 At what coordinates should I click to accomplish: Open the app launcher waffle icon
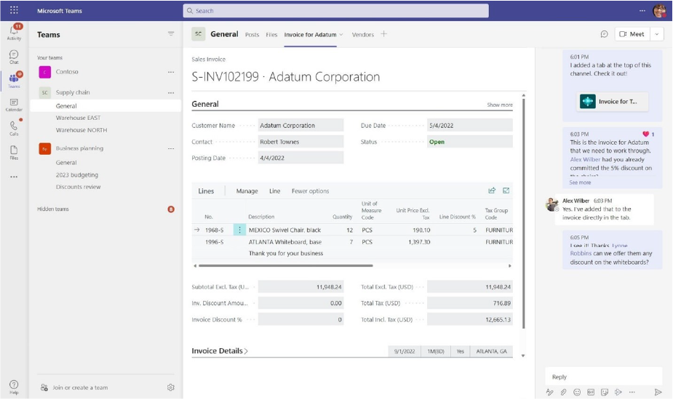(x=14, y=10)
